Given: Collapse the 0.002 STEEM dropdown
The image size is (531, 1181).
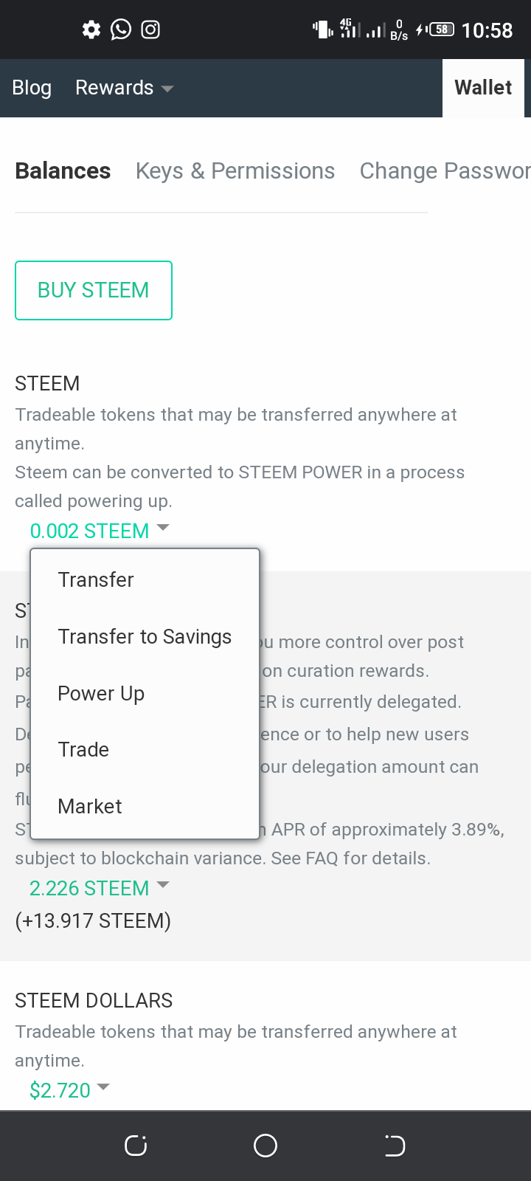Looking at the screenshot, I should coord(100,531).
